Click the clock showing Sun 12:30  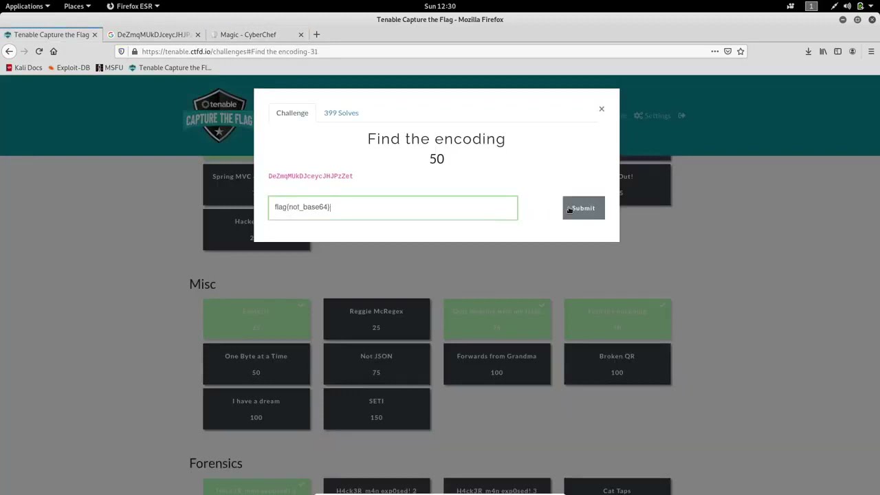(x=440, y=6)
